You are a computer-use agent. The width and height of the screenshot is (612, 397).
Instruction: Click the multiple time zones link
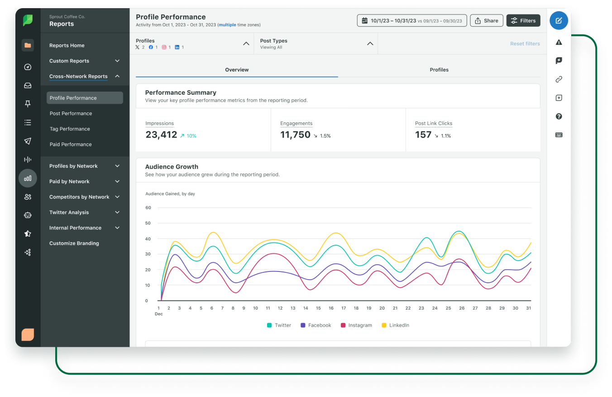pos(227,24)
